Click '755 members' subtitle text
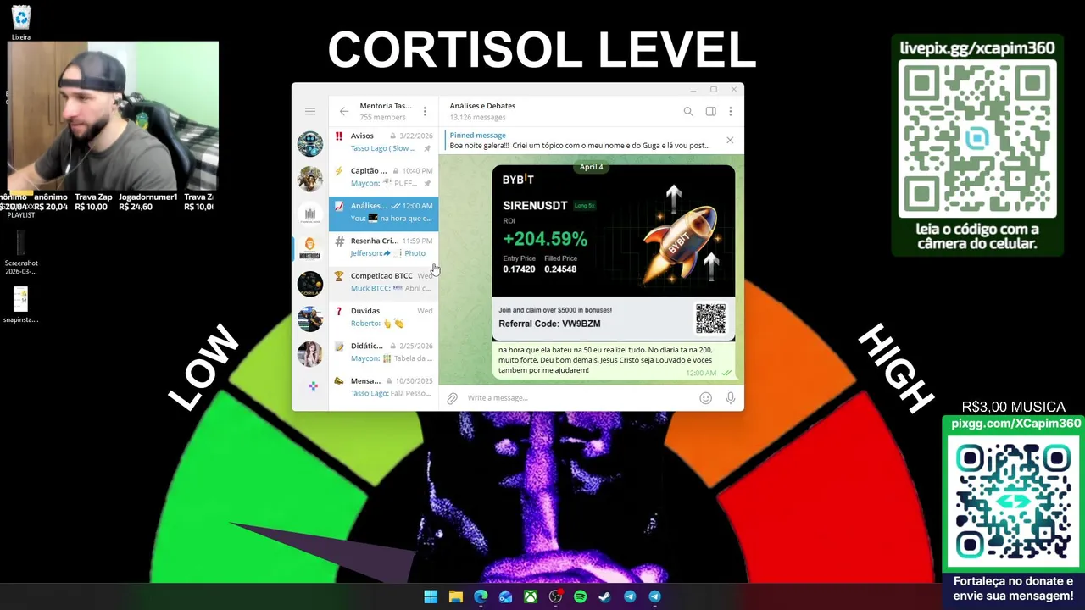The height and width of the screenshot is (610, 1085). coord(382,117)
